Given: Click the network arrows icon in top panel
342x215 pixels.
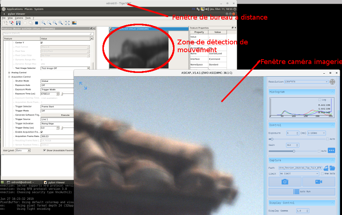Looking at the screenshot, I should (x=198, y=9).
